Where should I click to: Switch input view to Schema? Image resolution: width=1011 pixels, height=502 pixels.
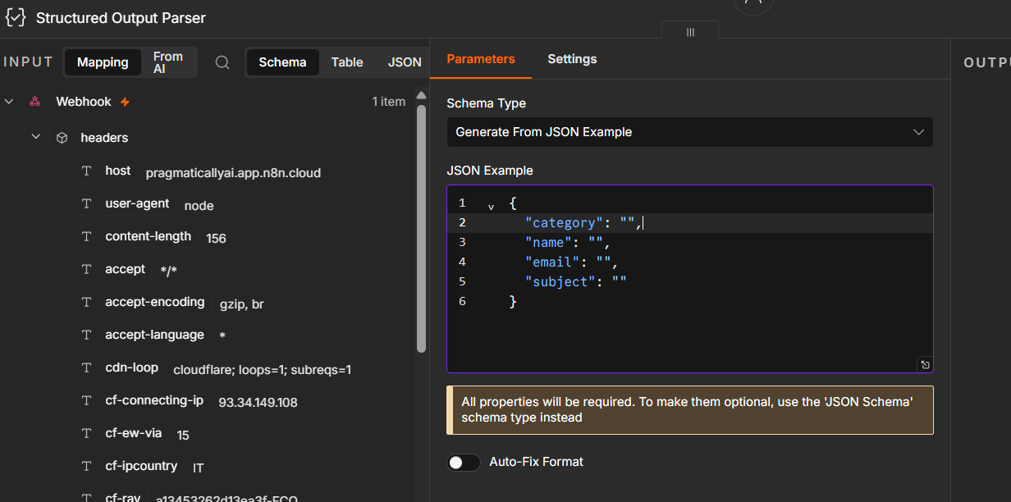tap(282, 62)
